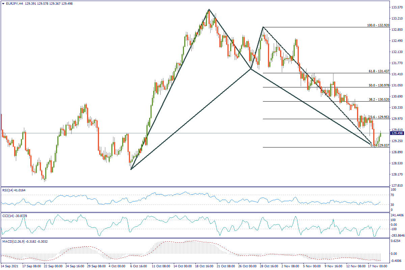
Task: Select the 23.6 - 129.953 Fibonacci label
Action: point(378,117)
